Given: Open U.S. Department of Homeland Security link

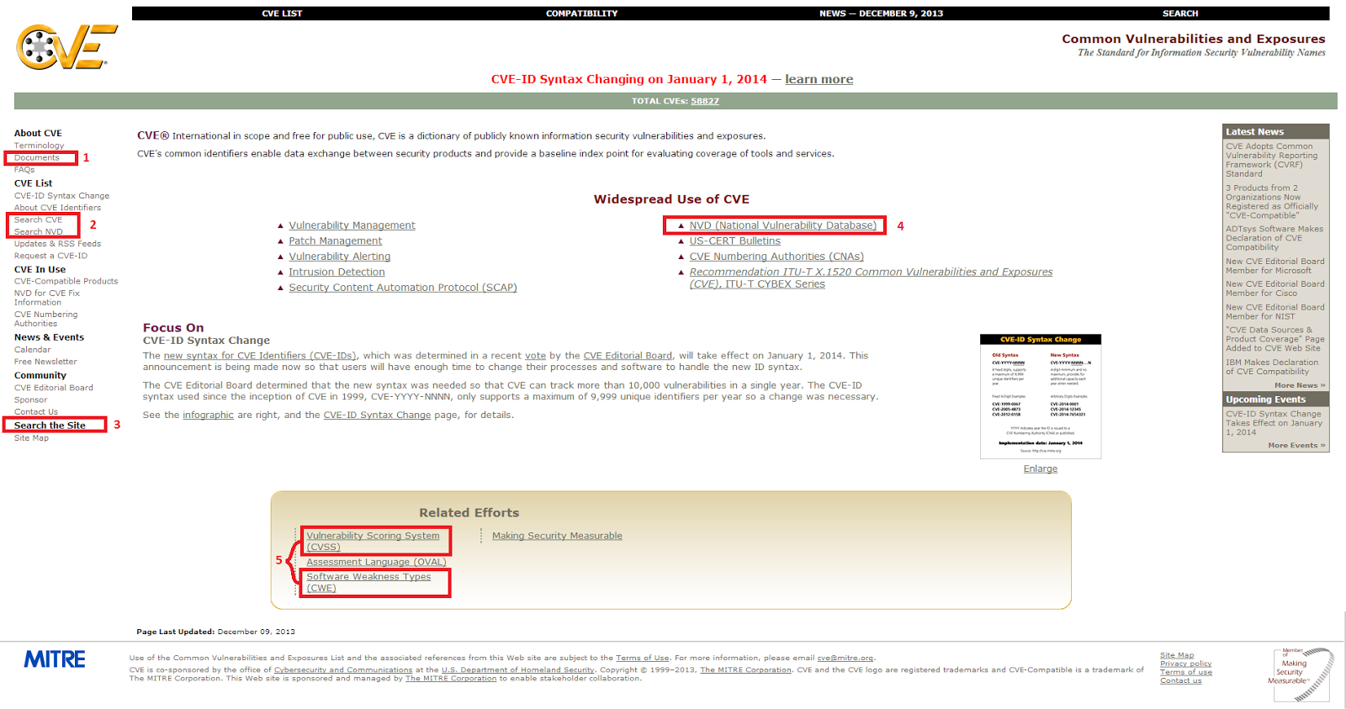Looking at the screenshot, I should [518, 670].
